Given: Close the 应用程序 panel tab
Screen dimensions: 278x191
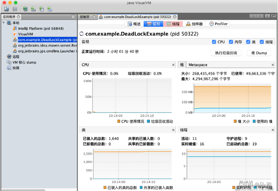Looking at the screenshot, I should [x=18, y=17].
